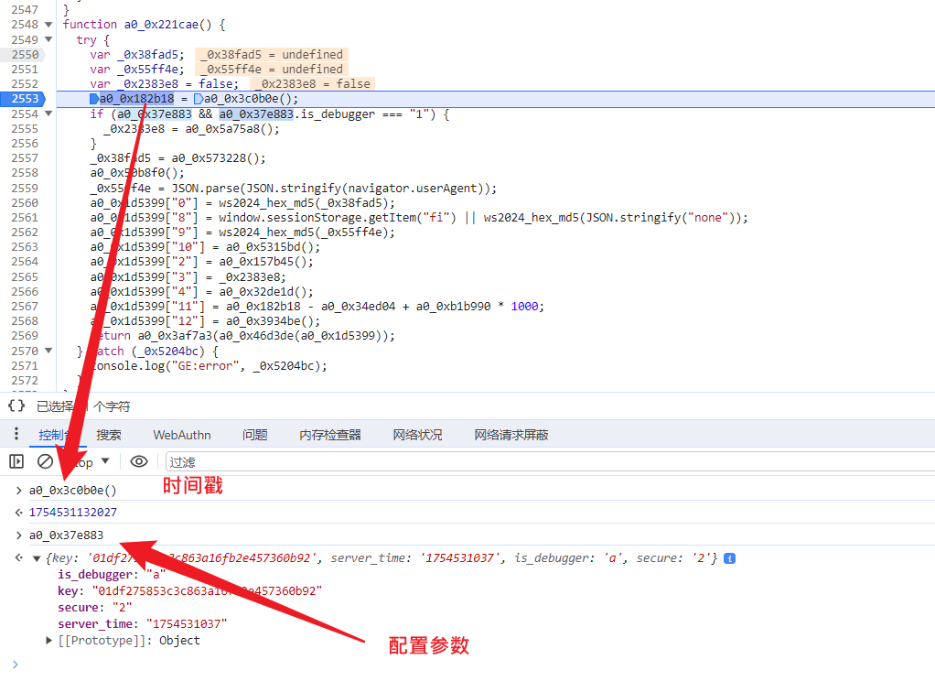935x692 pixels.
Task: Collapse the logged object with key and server_time
Action: (37, 558)
